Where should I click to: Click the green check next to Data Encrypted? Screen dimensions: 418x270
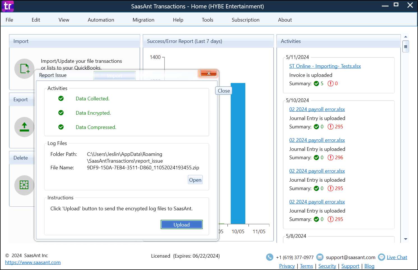(61, 113)
